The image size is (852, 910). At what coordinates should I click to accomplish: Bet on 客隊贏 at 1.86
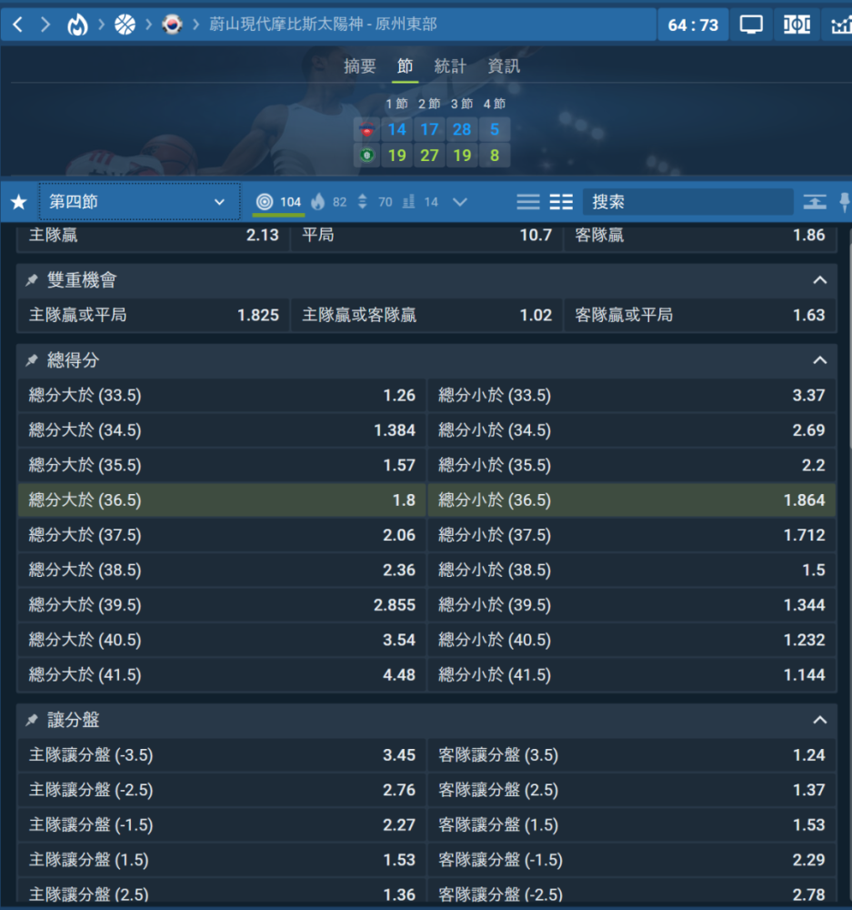700,236
